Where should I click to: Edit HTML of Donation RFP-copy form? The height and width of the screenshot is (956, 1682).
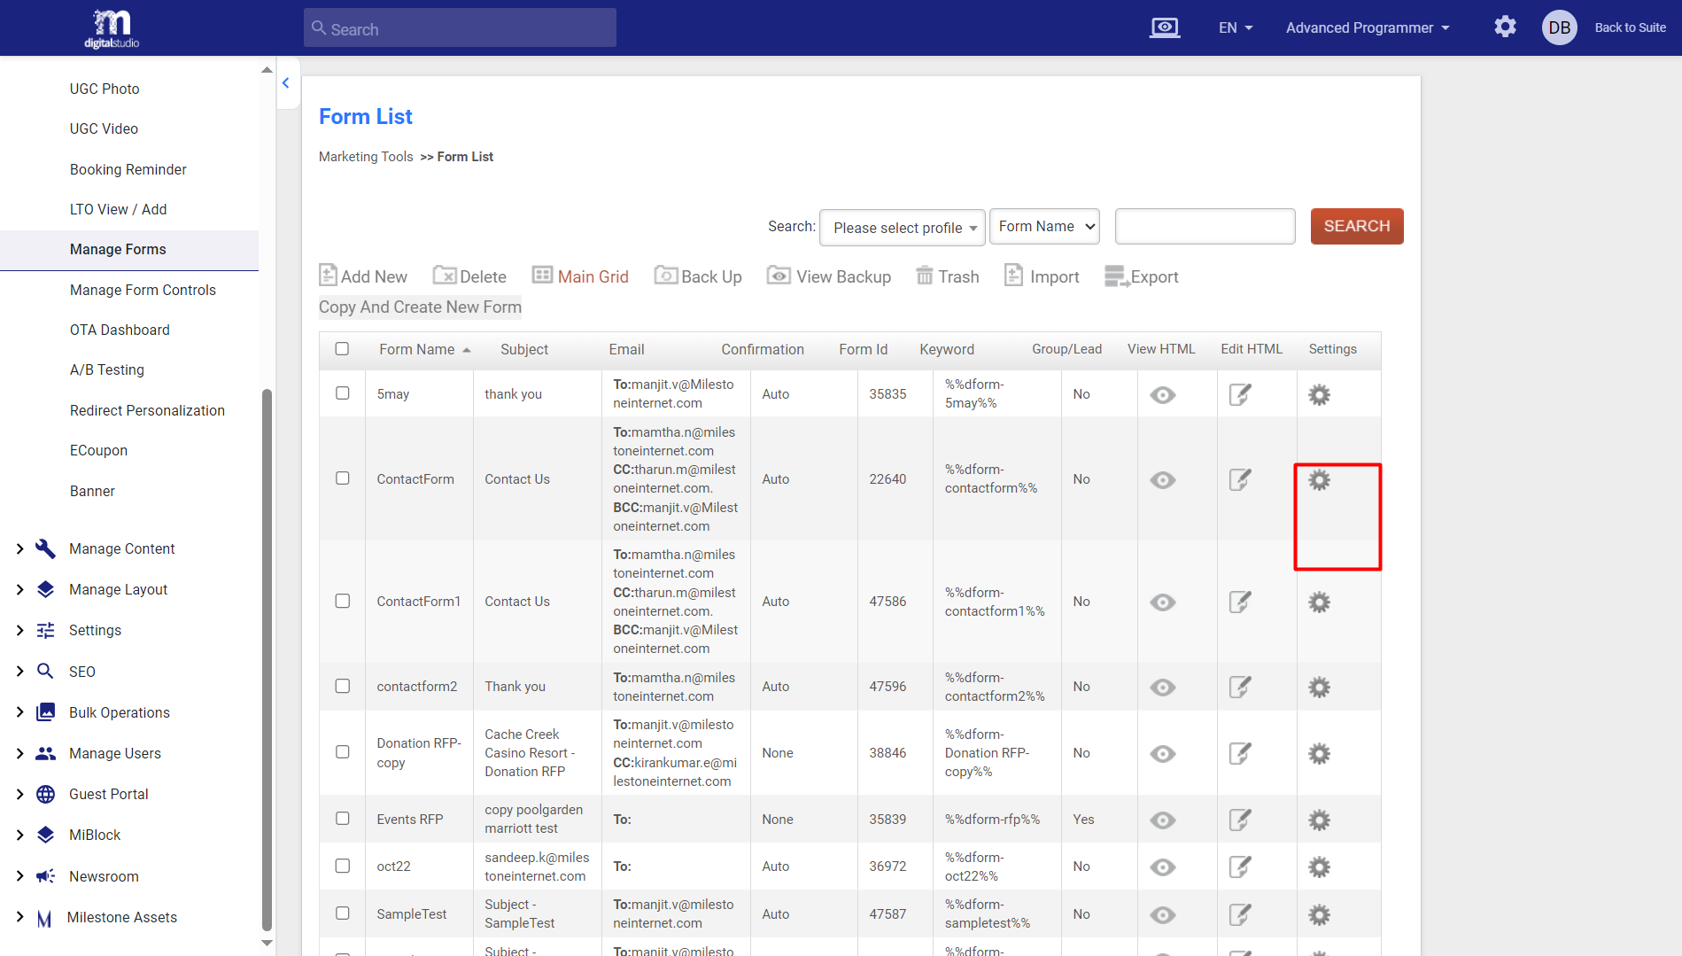pos(1240,753)
